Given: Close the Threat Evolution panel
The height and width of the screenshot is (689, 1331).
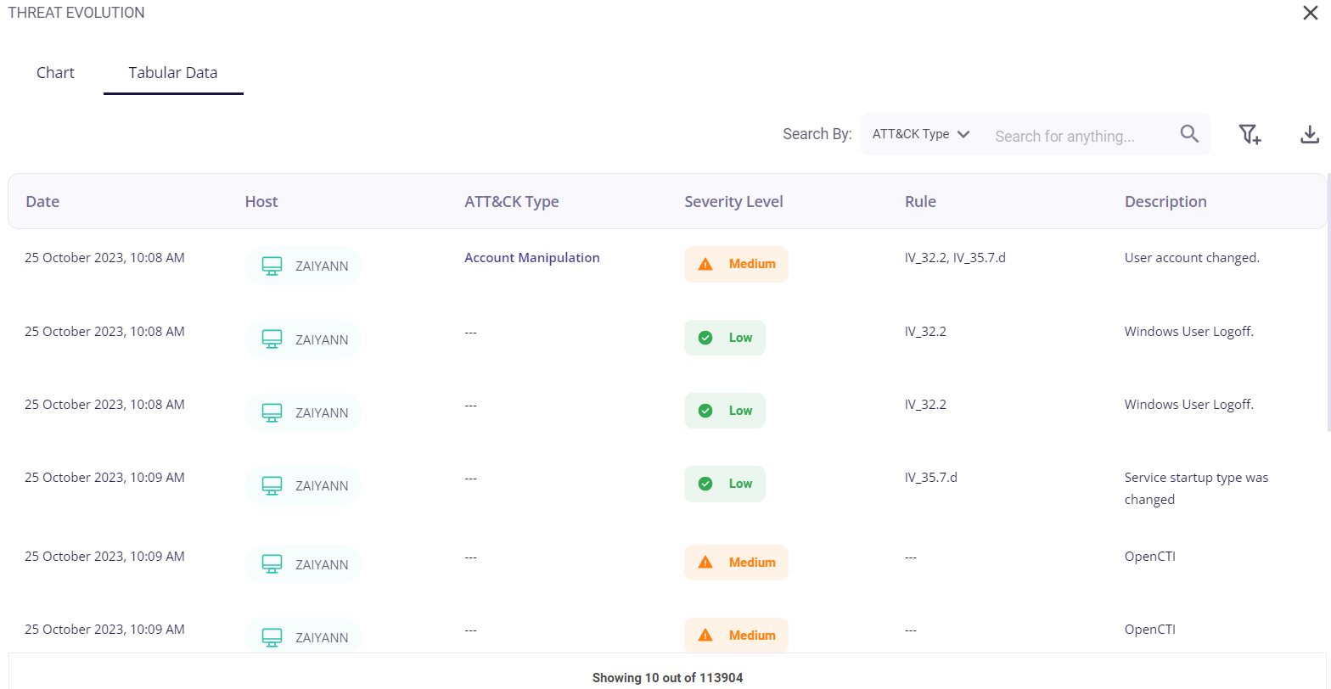Looking at the screenshot, I should pyautogui.click(x=1311, y=13).
